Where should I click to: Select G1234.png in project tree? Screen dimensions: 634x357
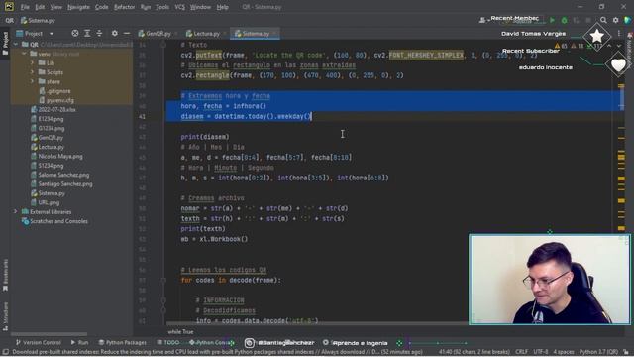coord(51,128)
